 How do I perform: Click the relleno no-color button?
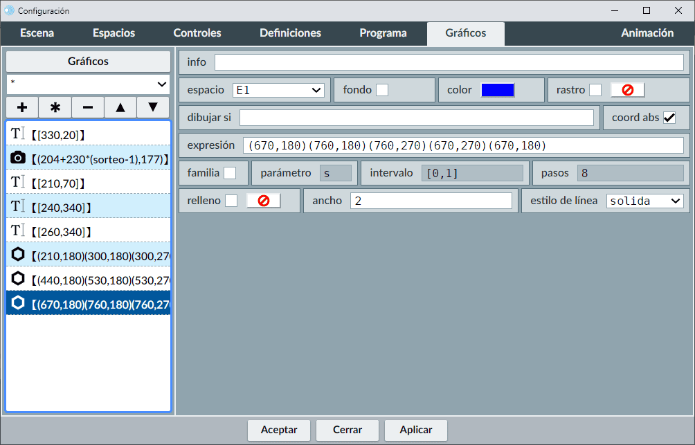(263, 201)
